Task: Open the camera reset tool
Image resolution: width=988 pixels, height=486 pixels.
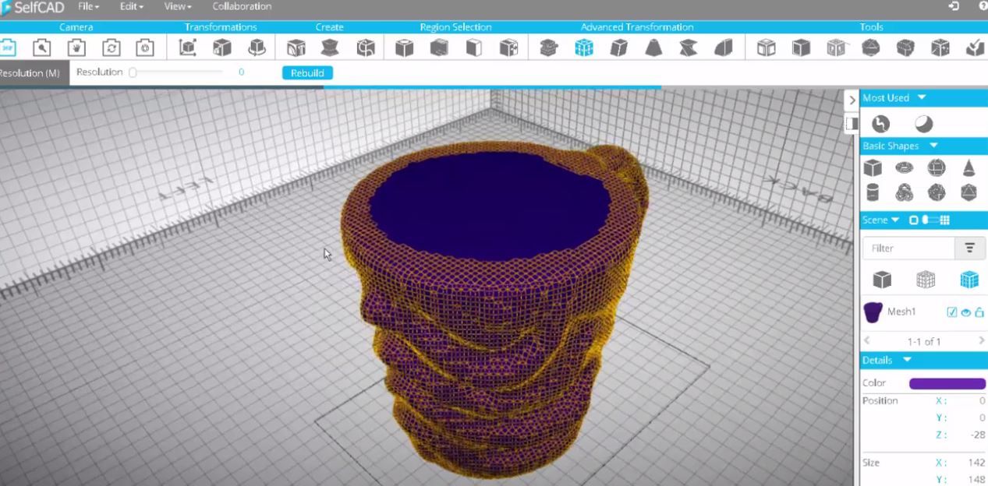Action: pyautogui.click(x=112, y=47)
